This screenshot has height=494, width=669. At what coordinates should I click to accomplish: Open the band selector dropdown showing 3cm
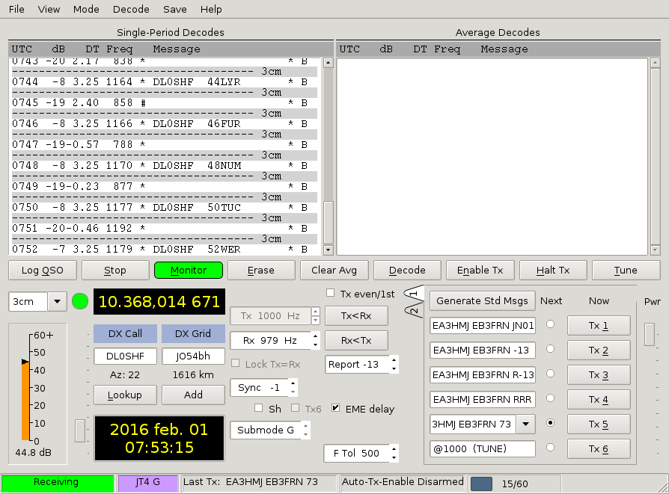[57, 302]
